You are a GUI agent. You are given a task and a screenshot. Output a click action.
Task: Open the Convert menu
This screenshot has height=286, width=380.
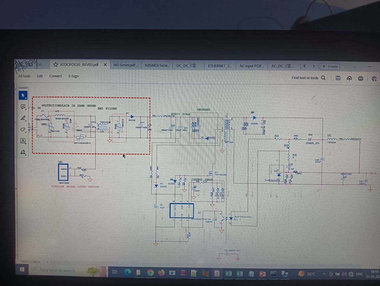click(x=56, y=76)
